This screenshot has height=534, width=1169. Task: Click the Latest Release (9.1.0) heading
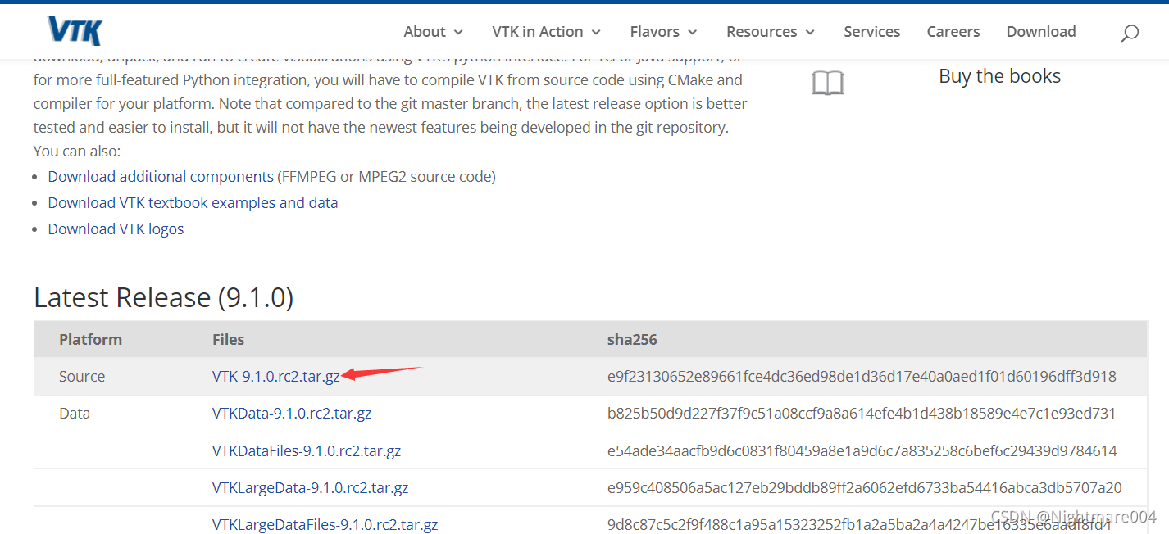(x=164, y=297)
